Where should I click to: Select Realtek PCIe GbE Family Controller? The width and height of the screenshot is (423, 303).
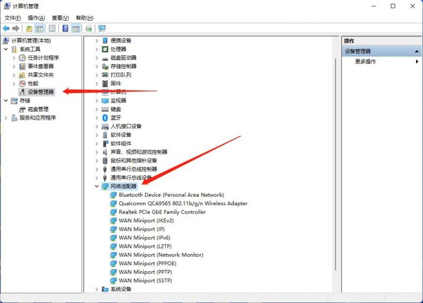click(162, 212)
